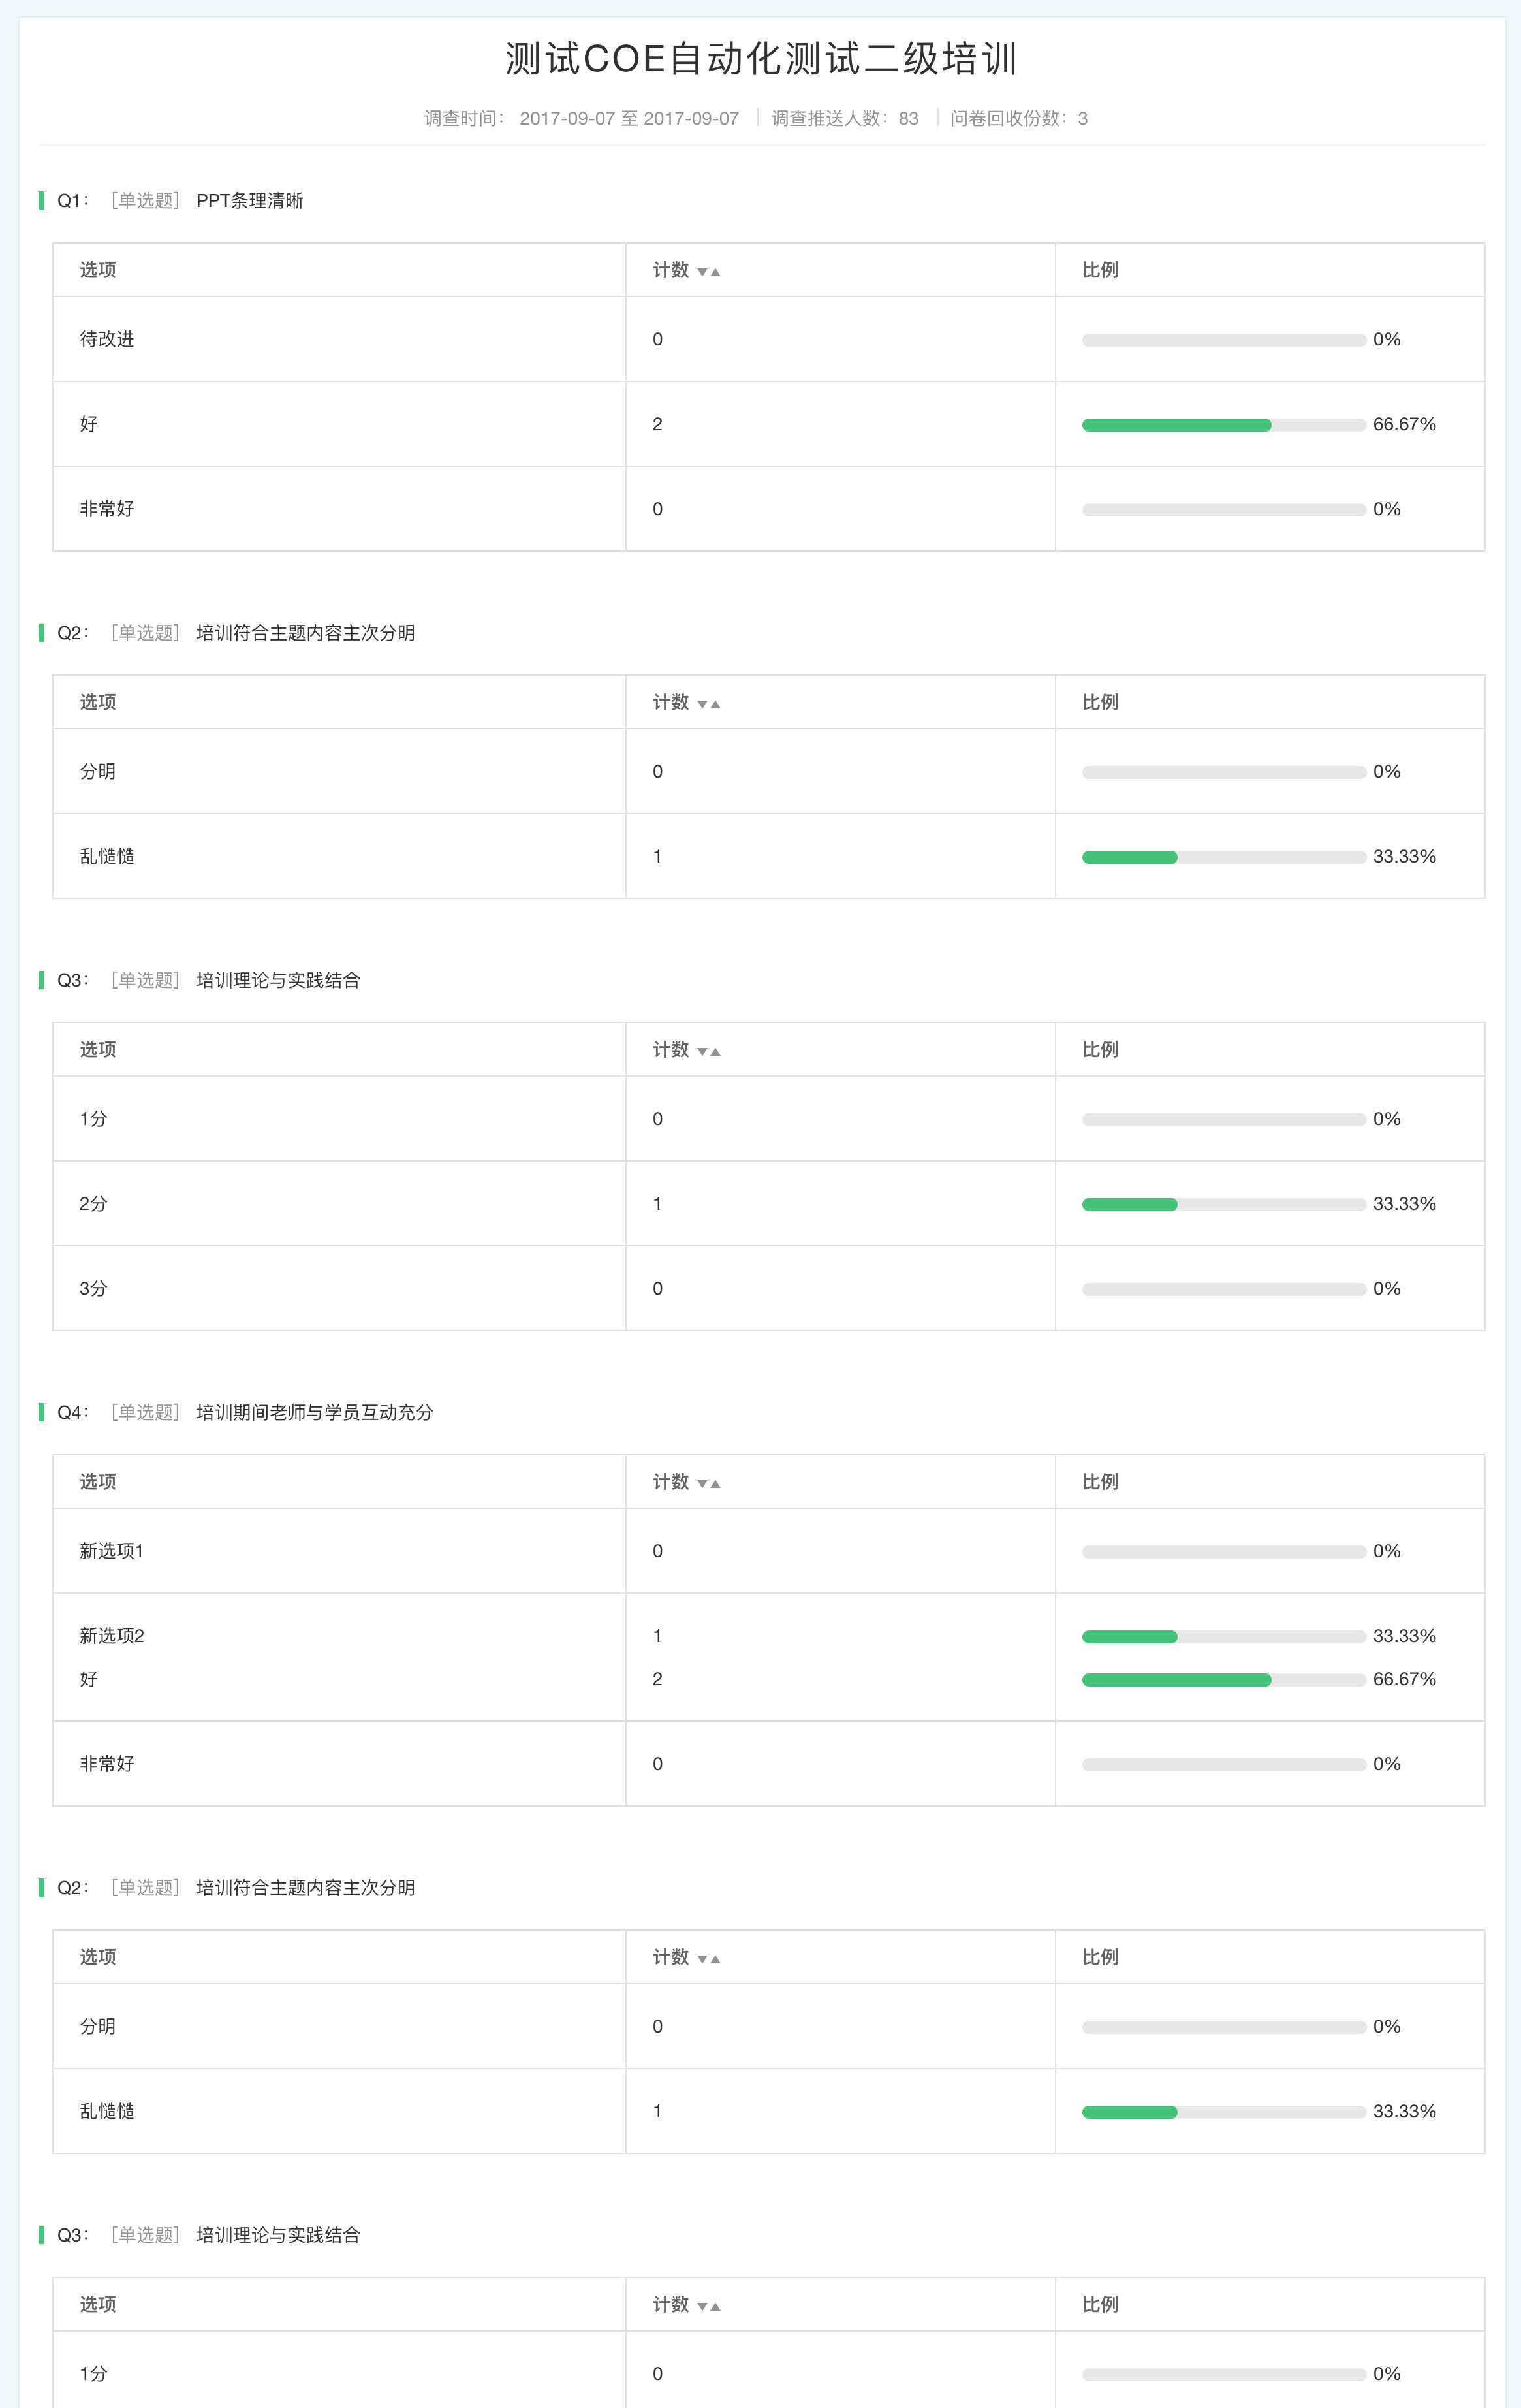Sort ascending in the first Q2 table's 计数 header

(715, 705)
